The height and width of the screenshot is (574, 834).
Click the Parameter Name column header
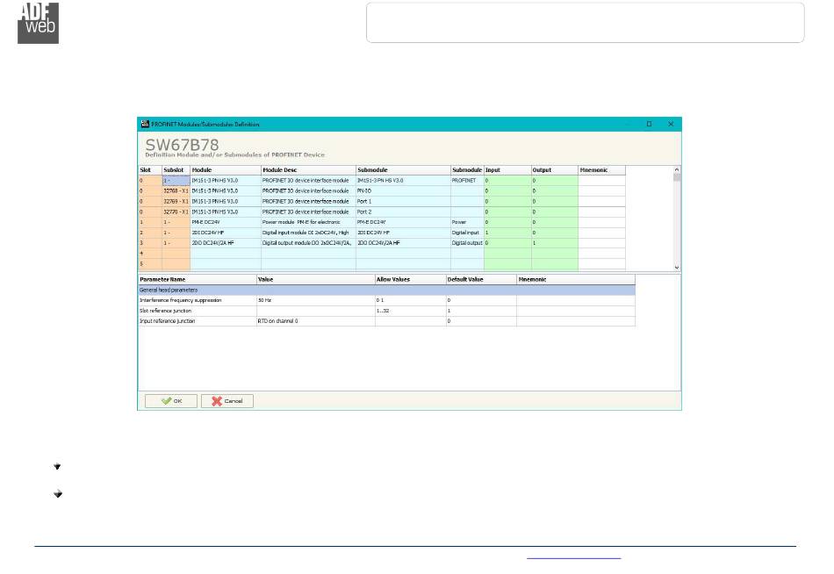(198, 279)
